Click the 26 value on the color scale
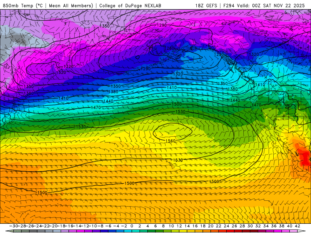This screenshot has height=233, width=311. 234,226
